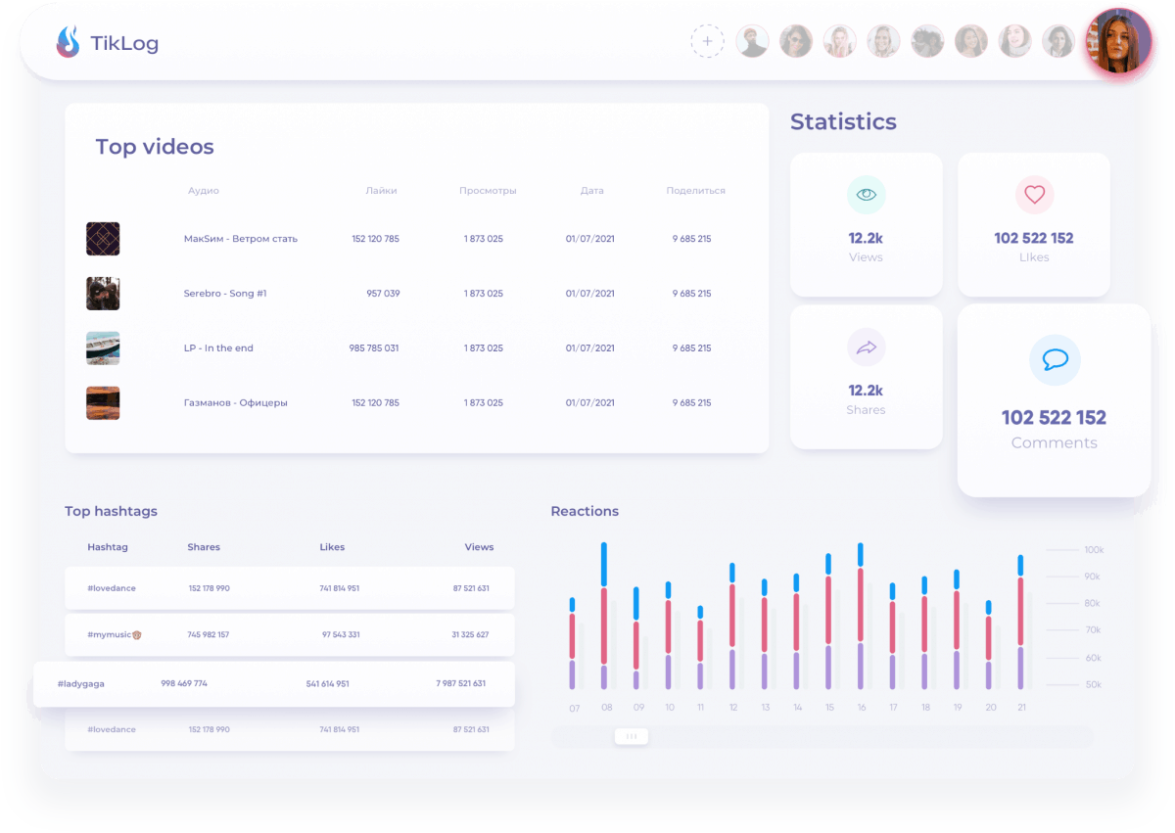Open the LP - In the end thumbnail
Image resolution: width=1175 pixels, height=833 pixels.
coord(103,348)
